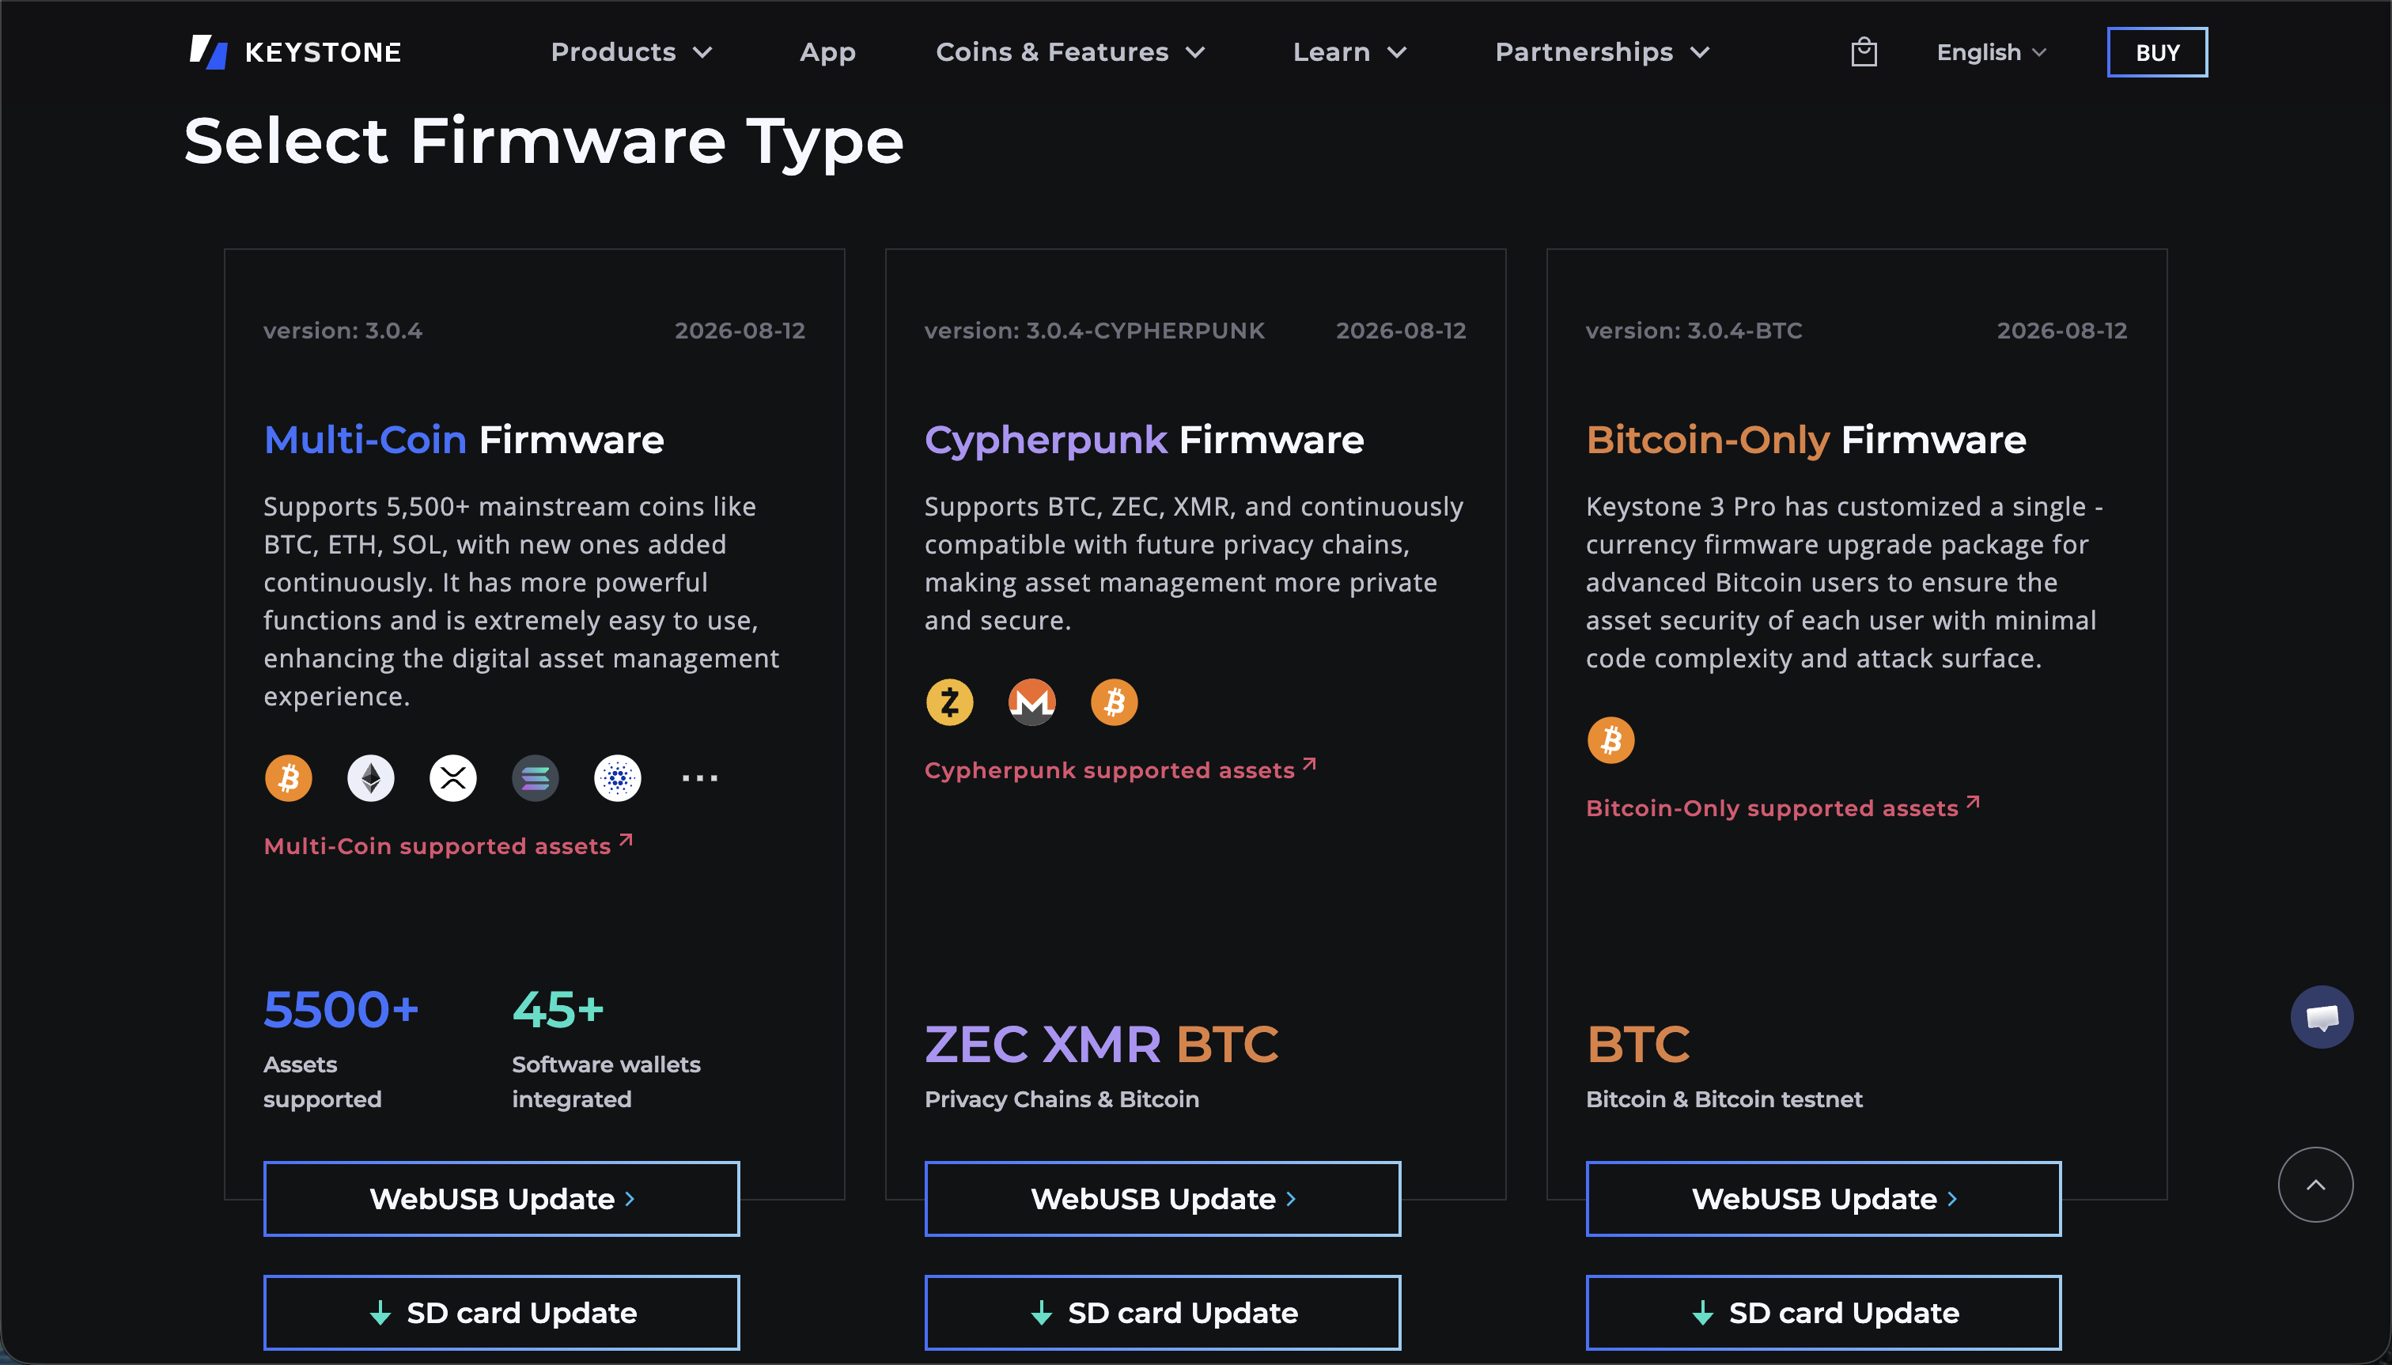Open the Partnerships menu

pos(1602,51)
